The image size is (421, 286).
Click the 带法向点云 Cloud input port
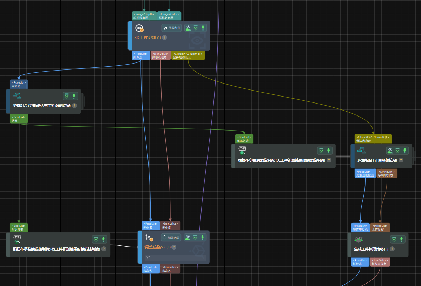[373, 139]
